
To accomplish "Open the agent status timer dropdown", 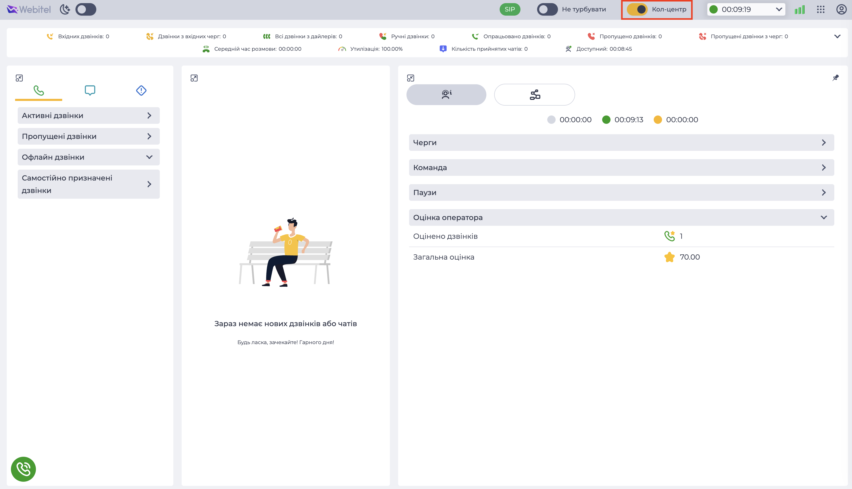I will pyautogui.click(x=746, y=9).
